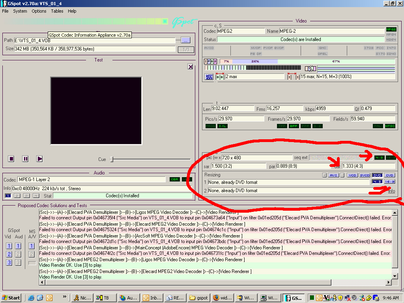404x303 pixels.
Task: Click the dar field 1.333 (4:3)
Action: [368, 166]
